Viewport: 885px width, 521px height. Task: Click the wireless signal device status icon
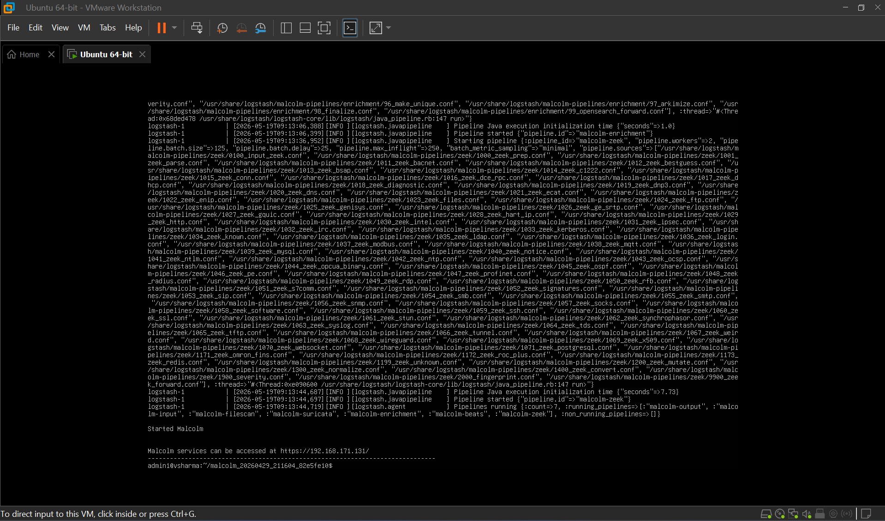coord(847,514)
